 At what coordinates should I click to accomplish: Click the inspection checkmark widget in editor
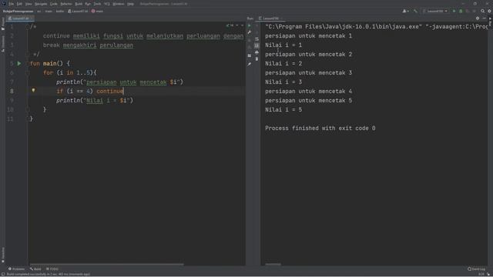pyautogui.click(x=230, y=25)
